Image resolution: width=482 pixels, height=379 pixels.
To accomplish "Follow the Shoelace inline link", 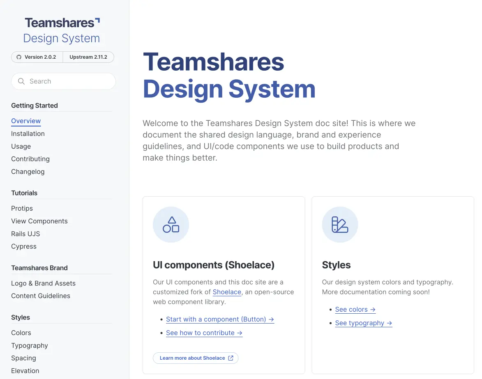I will click(x=227, y=292).
